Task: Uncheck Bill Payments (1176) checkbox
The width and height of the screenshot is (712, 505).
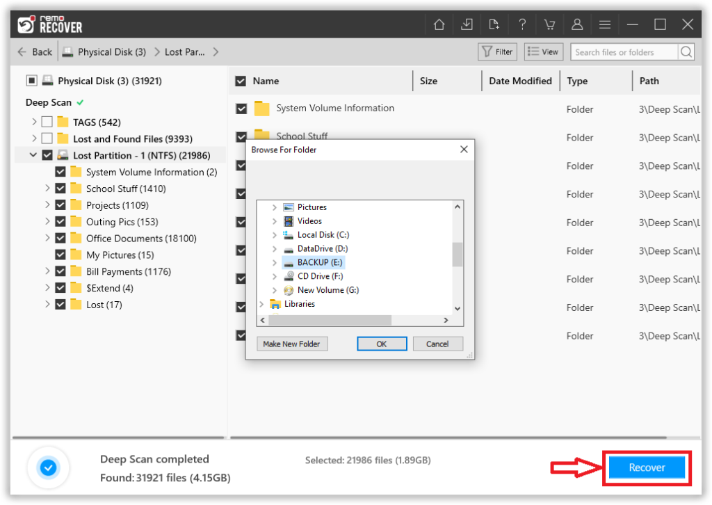Action: tap(60, 271)
